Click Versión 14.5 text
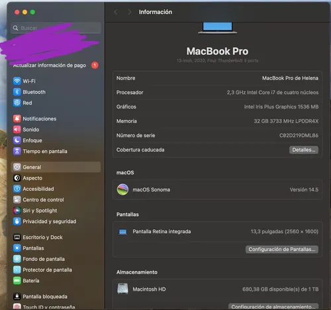The image size is (331, 310). click(304, 189)
